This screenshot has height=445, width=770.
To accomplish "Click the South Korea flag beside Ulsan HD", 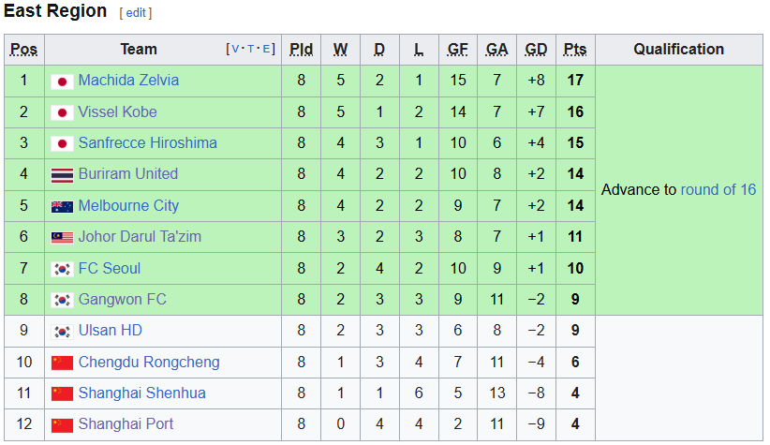I will point(62,332).
